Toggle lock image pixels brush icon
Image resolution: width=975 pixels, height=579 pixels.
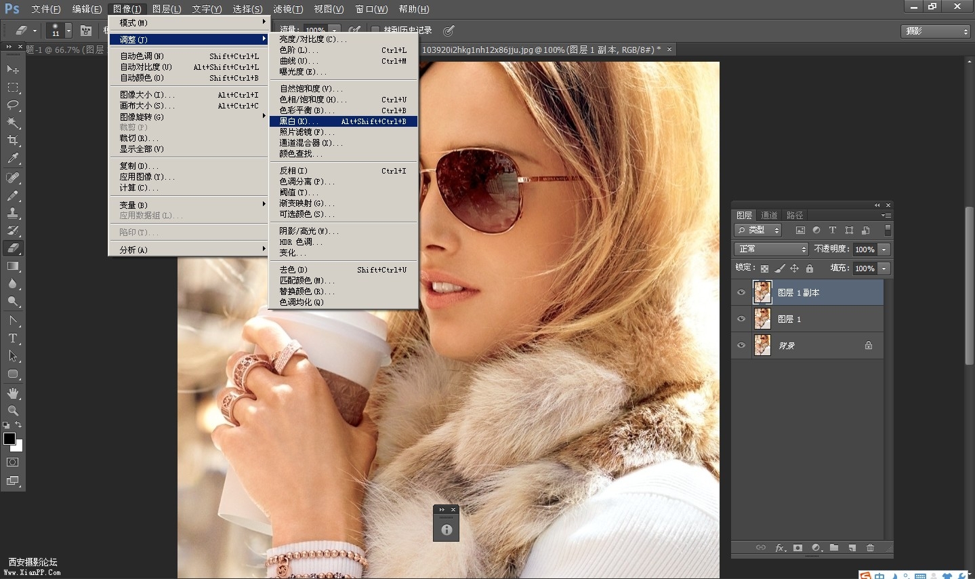779,268
